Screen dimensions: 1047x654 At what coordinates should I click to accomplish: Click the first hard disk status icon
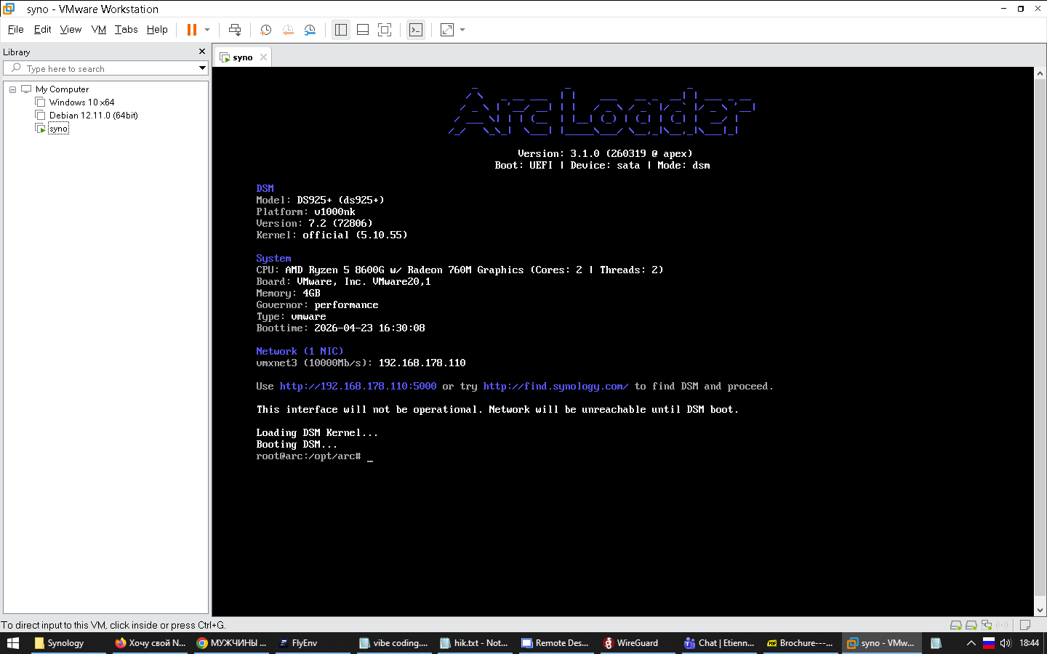coord(956,625)
